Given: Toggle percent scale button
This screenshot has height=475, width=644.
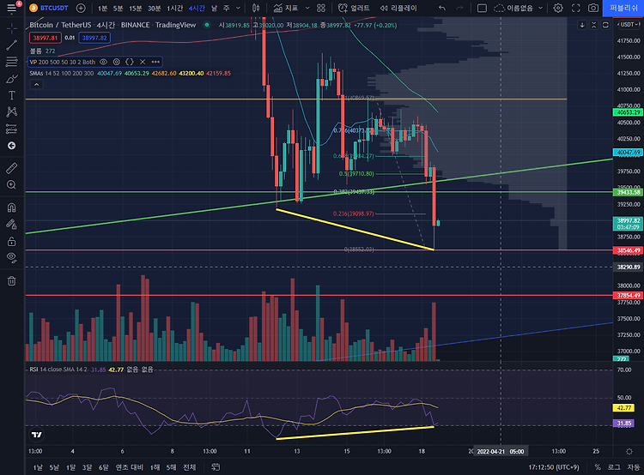Looking at the screenshot, I should tap(598, 467).
